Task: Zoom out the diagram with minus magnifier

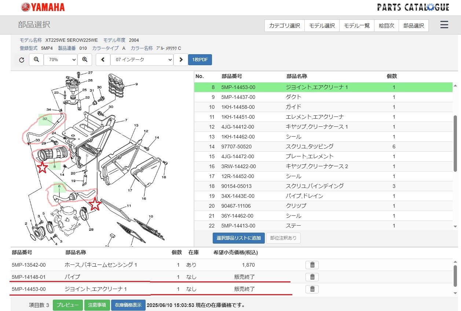Action: point(36,60)
